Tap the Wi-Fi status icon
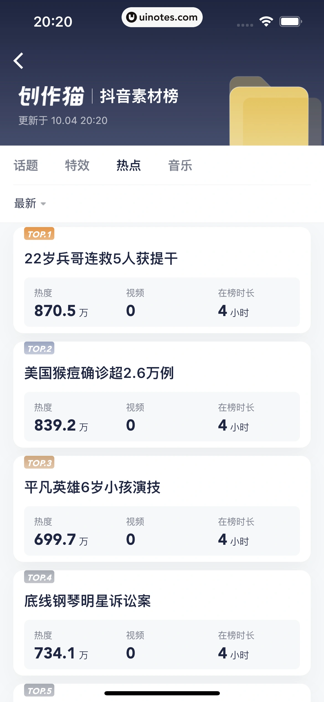 click(x=266, y=21)
